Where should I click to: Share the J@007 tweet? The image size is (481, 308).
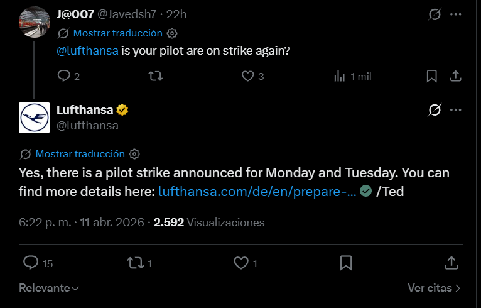click(x=457, y=76)
